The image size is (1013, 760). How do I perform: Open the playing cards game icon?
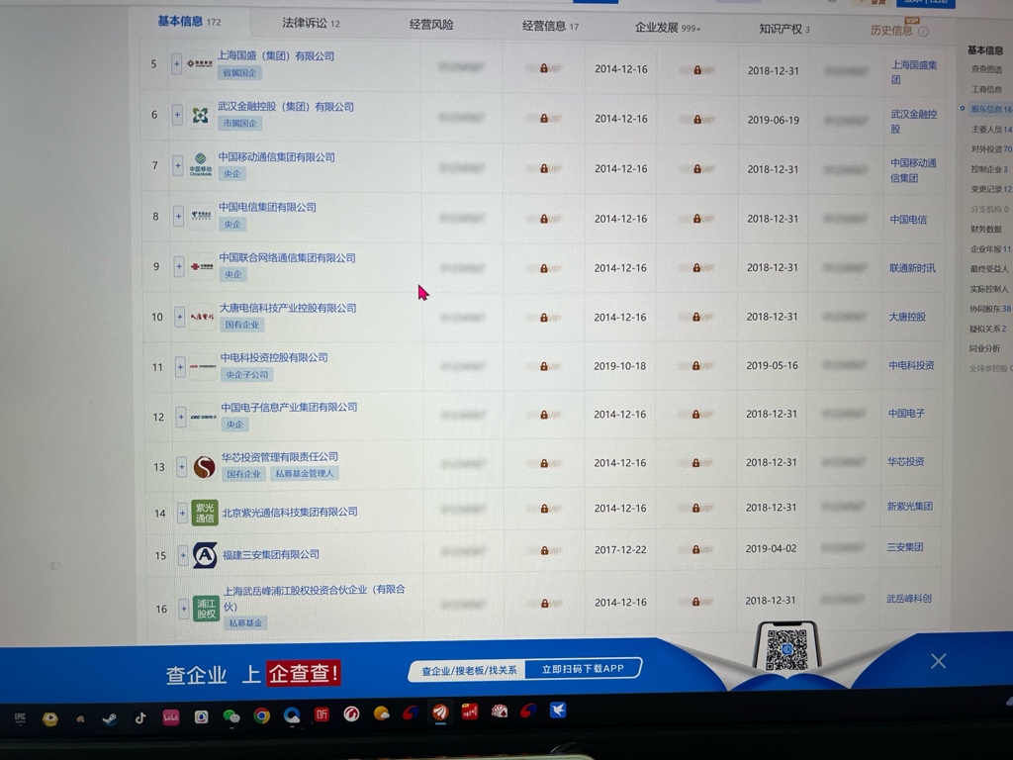500,712
